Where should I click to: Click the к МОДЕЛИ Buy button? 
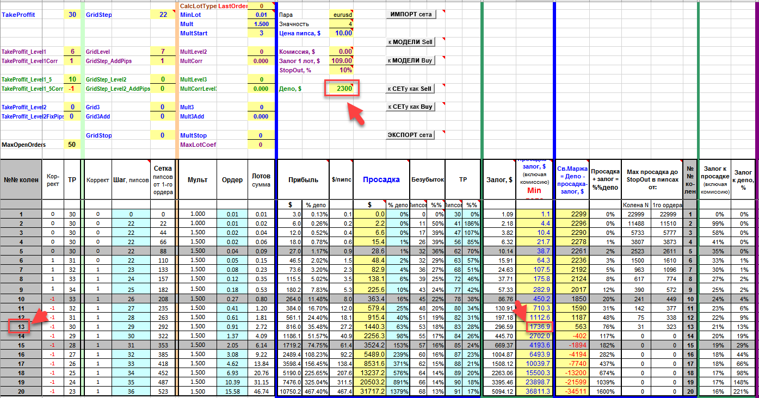tap(411, 60)
